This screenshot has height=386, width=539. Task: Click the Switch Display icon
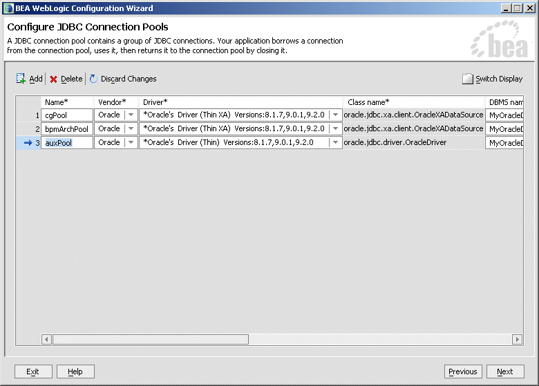click(468, 79)
